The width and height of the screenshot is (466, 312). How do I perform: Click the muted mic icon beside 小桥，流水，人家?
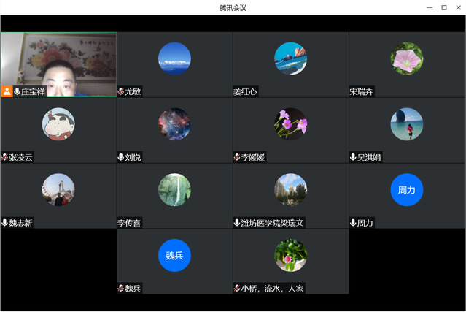coord(237,289)
